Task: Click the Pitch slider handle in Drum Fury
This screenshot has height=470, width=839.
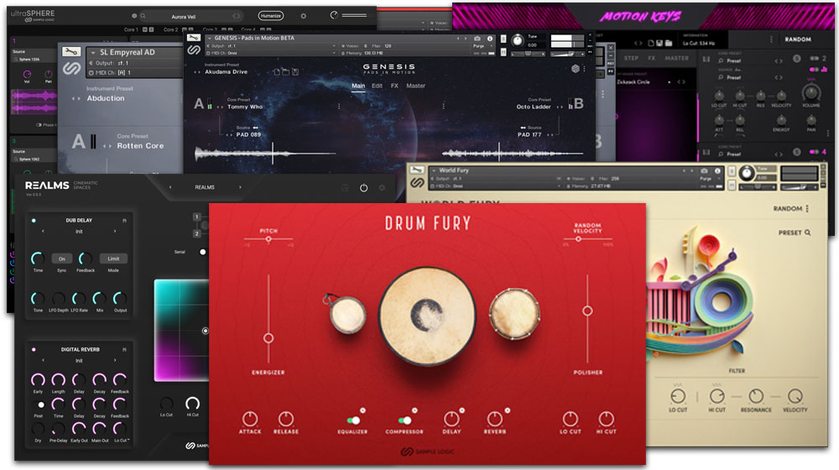Action: [x=268, y=239]
